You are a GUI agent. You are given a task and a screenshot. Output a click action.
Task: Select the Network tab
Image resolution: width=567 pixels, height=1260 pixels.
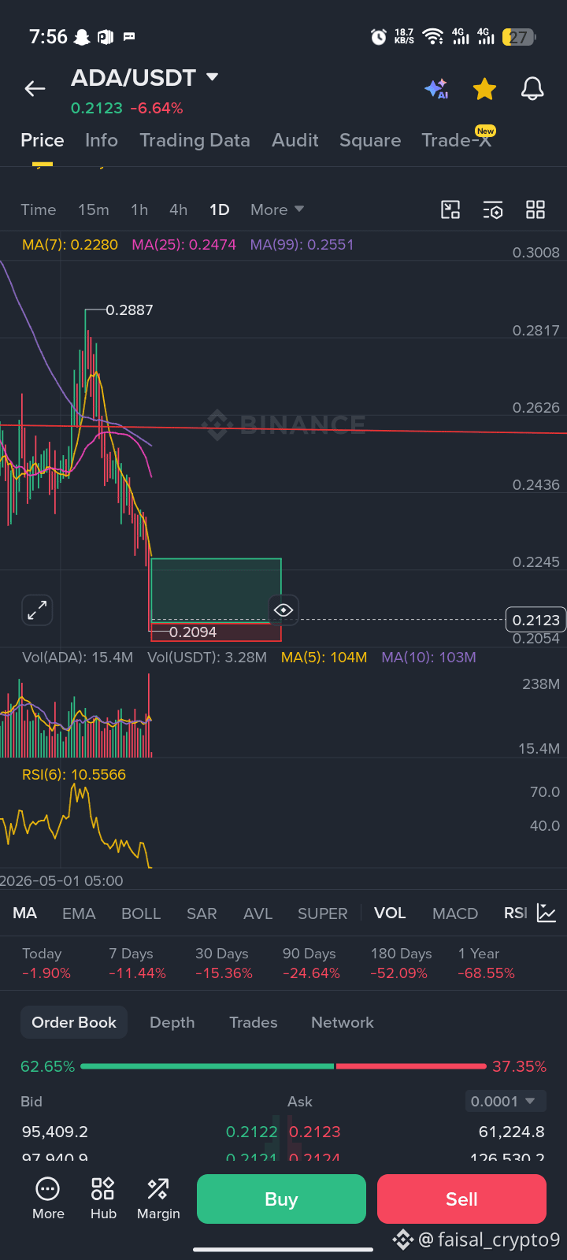tap(343, 1022)
